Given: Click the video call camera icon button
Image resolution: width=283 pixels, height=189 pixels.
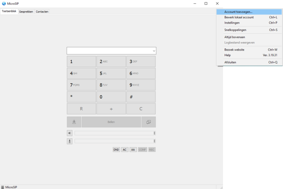Looking at the screenshot, I should (x=74, y=122).
